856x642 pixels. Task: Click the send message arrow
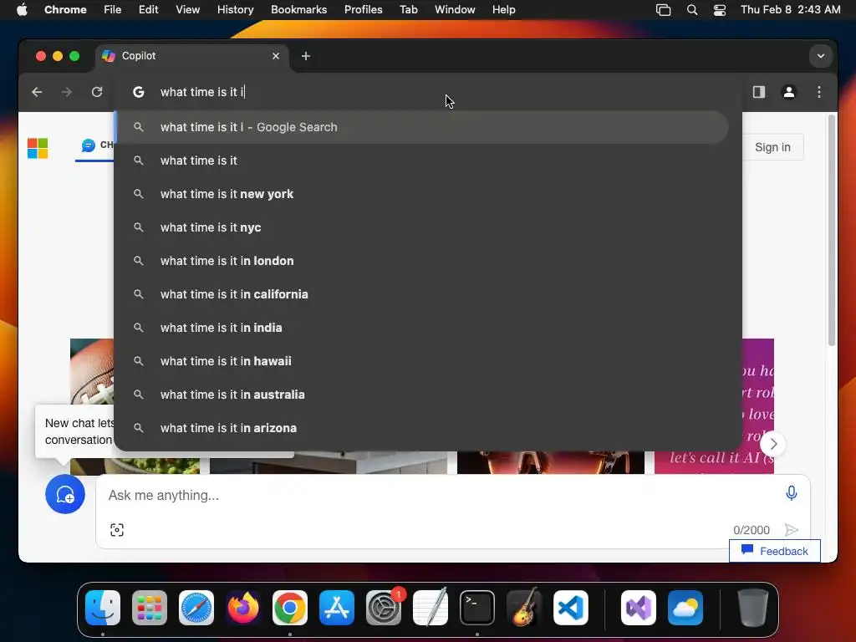(x=792, y=529)
